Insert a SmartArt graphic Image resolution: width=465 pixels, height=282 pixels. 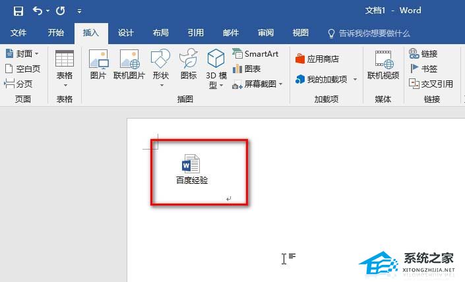click(x=255, y=53)
